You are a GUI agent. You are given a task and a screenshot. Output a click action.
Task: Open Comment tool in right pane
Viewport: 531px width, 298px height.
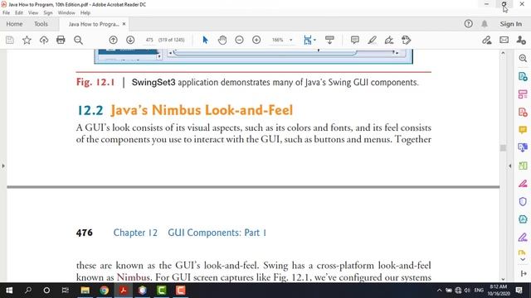click(523, 130)
